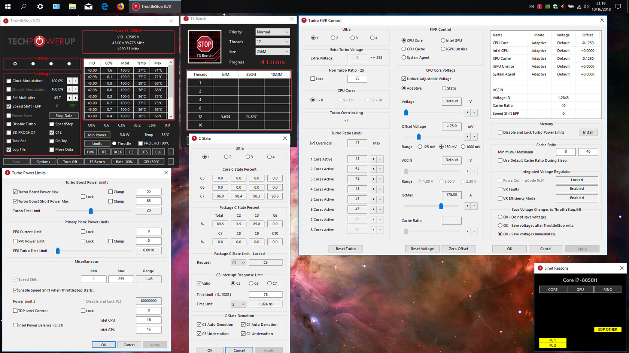Open the Threads dropdown in TS Bench

(273, 42)
